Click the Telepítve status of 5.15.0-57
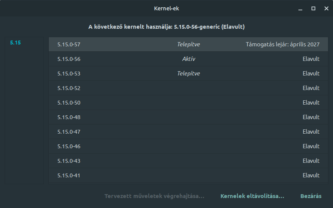The width and height of the screenshot is (333, 208). coord(189,44)
